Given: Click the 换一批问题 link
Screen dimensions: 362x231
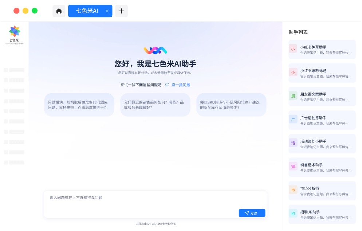Looking at the screenshot, I should pos(181,85).
